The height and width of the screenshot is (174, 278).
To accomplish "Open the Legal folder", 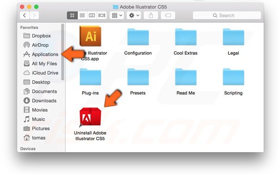I will coord(234,37).
